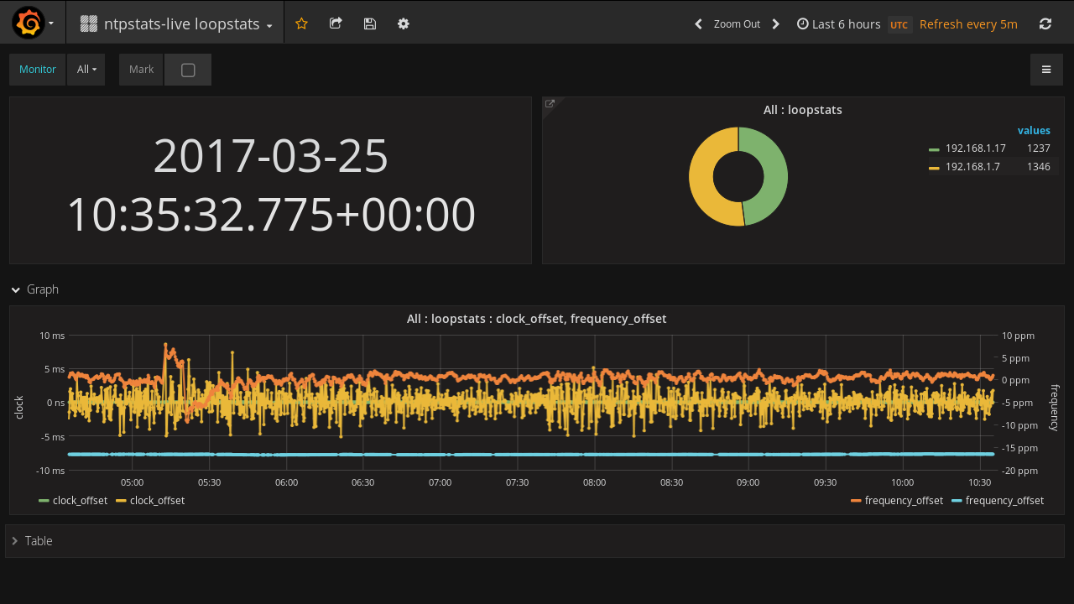Open dashboard settings gear
Viewport: 1074px width, 604px height.
404,23
